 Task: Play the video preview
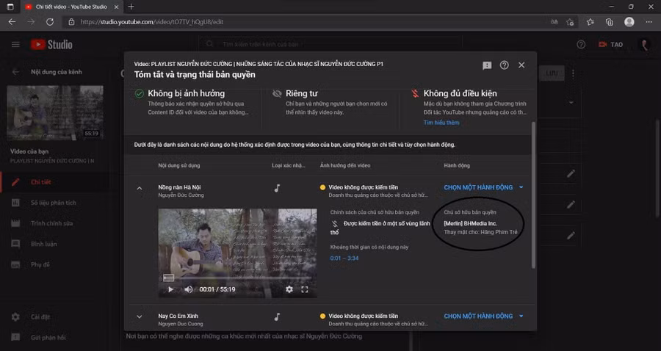pyautogui.click(x=171, y=289)
